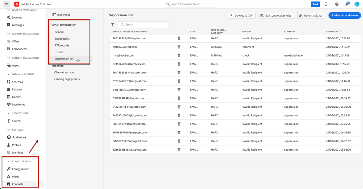Click the Hide Panel icon
This screenshot has width=363, height=189.
[x=54, y=15]
